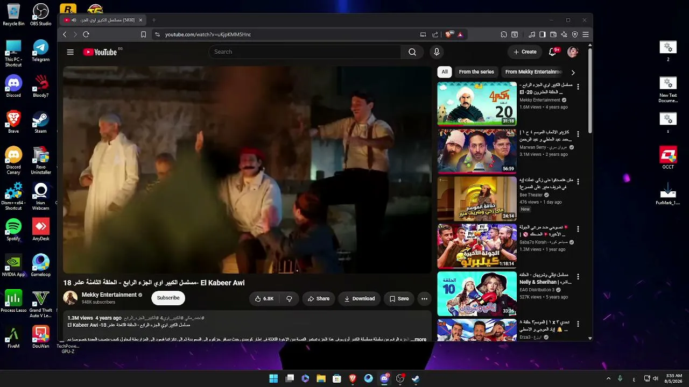
Task: Start voice search with the microphone
Action: (x=437, y=52)
